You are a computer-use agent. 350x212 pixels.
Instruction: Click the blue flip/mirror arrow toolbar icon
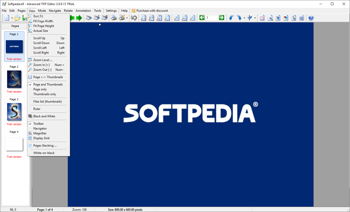tap(250, 18)
